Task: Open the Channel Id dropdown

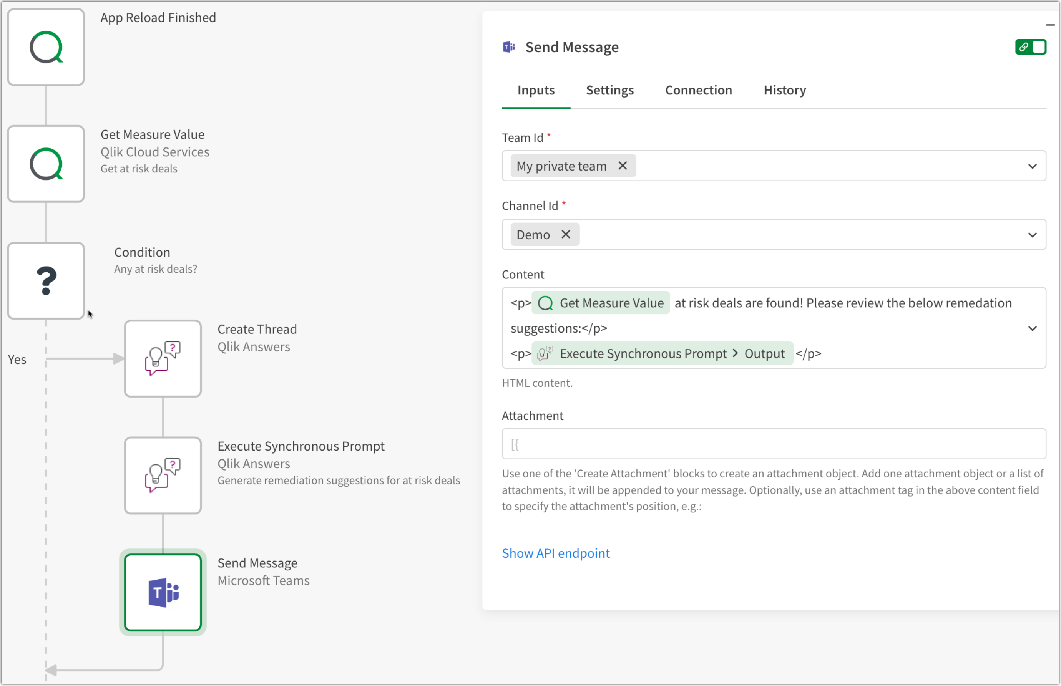Action: pos(1033,234)
